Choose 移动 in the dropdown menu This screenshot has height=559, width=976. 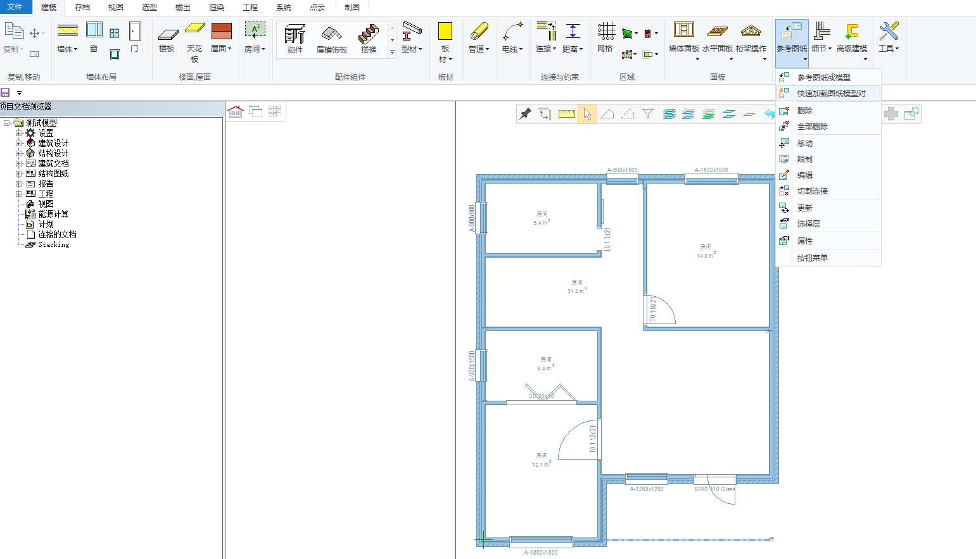click(828, 143)
